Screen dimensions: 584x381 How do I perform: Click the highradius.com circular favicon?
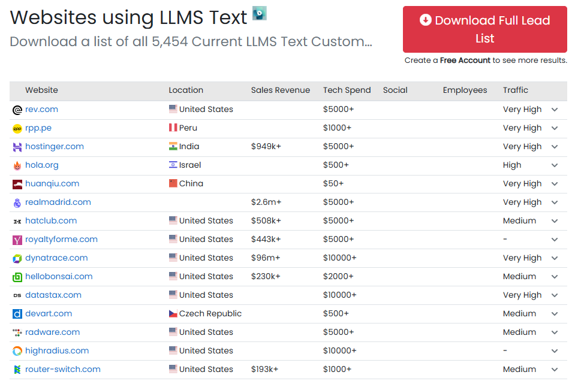(x=17, y=351)
